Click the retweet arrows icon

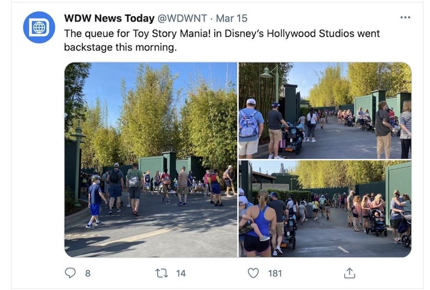pyautogui.click(x=162, y=273)
